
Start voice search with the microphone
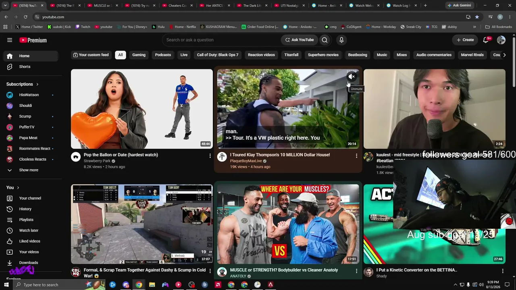pyautogui.click(x=341, y=40)
